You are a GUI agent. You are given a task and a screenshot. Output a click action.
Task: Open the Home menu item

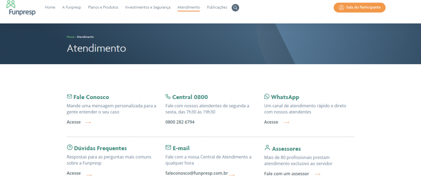pos(50,7)
